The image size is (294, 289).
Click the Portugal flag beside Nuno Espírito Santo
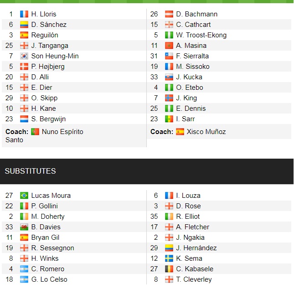coord(35,132)
